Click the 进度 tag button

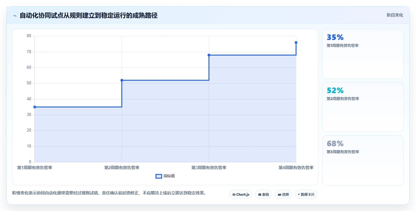coord(283,194)
